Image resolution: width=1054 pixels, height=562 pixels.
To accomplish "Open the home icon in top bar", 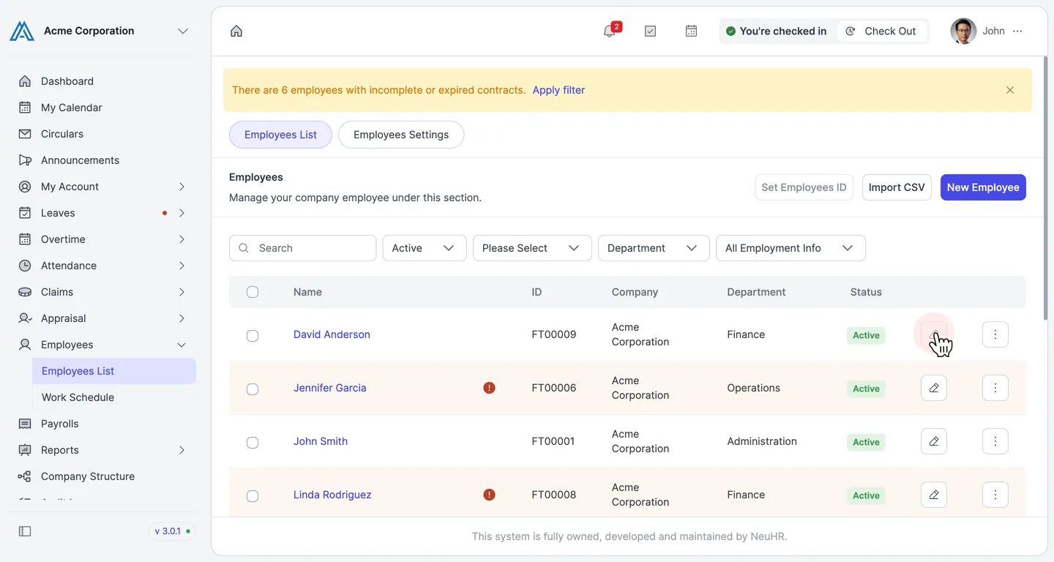I will click(x=236, y=31).
